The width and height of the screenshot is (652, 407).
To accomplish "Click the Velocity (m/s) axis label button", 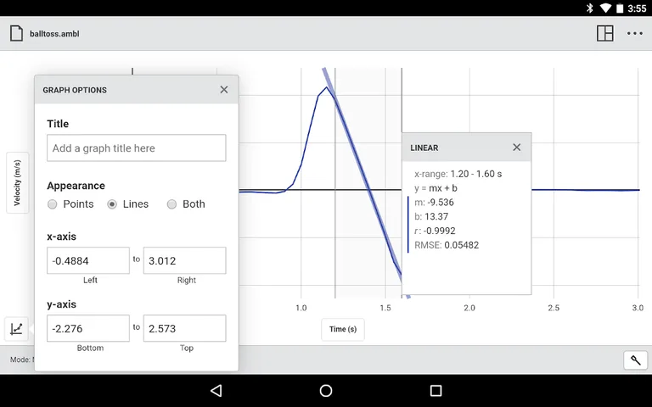I will (x=18, y=183).
